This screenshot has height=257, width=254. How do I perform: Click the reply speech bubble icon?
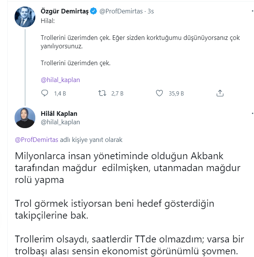45,93
